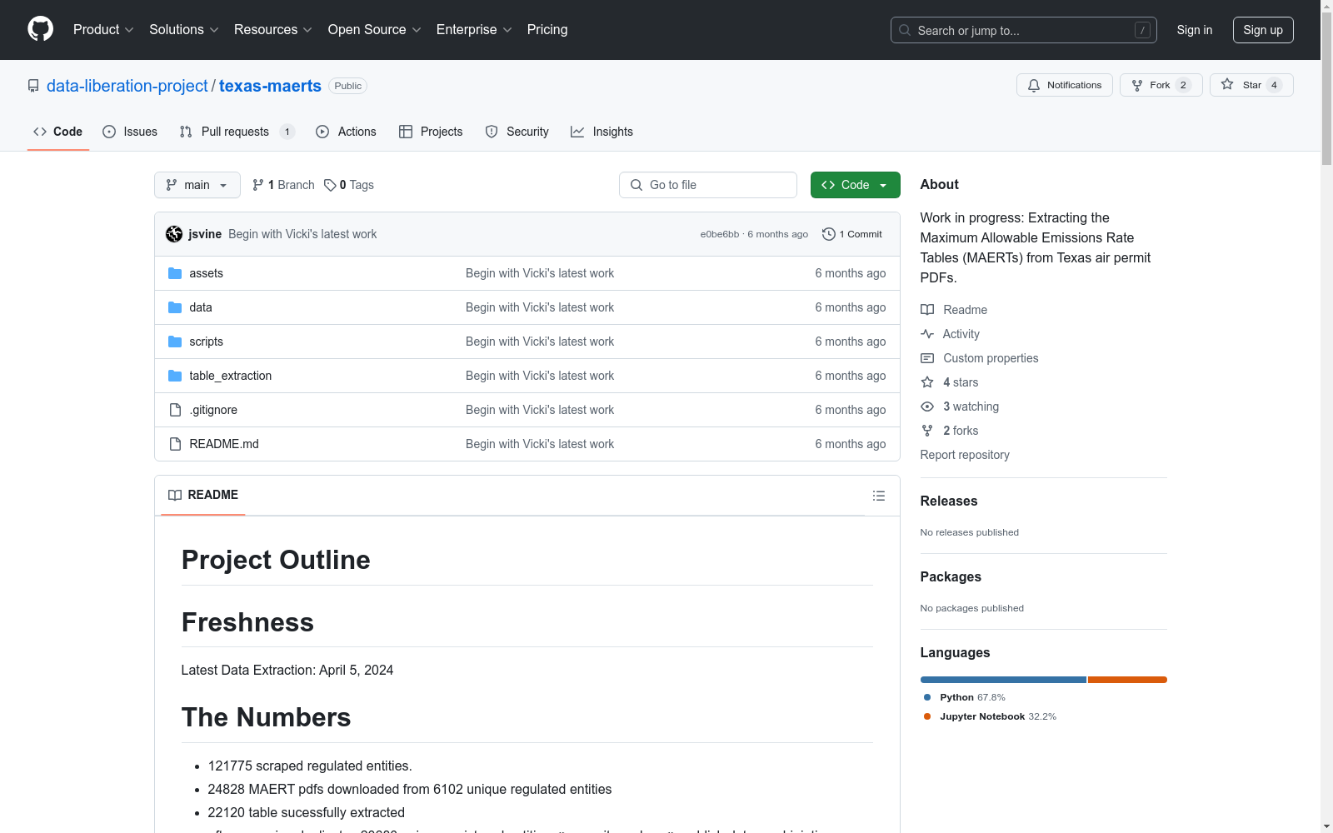Image resolution: width=1333 pixels, height=833 pixels.
Task: Click the commit history clock icon
Action: (x=829, y=234)
